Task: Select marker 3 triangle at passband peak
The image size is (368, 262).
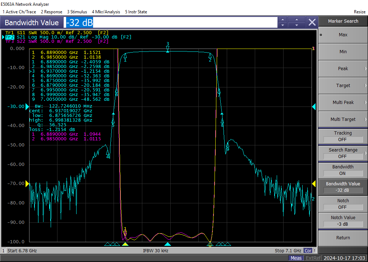Action: click(167, 50)
